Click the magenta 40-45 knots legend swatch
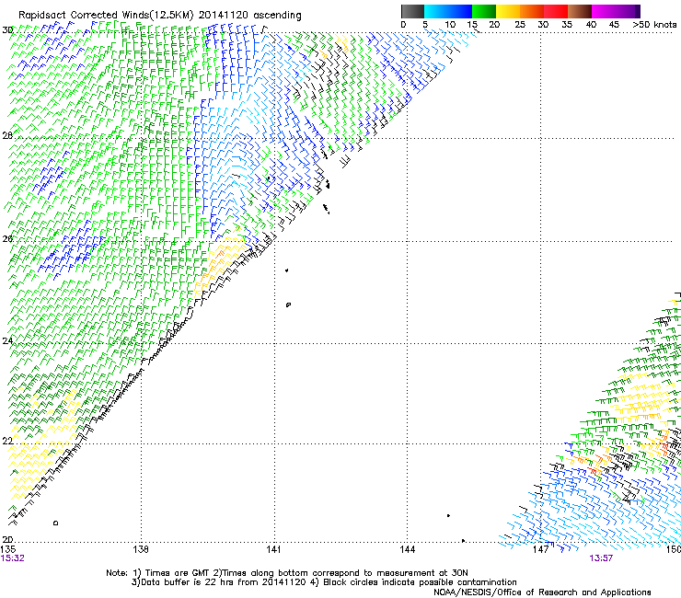Viewport: 681px width, 598px height. [604, 11]
